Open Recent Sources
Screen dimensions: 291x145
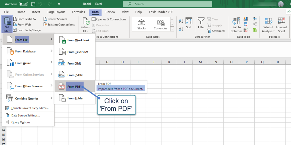point(55,19)
